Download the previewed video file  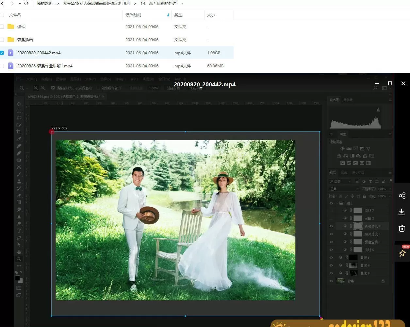click(402, 212)
